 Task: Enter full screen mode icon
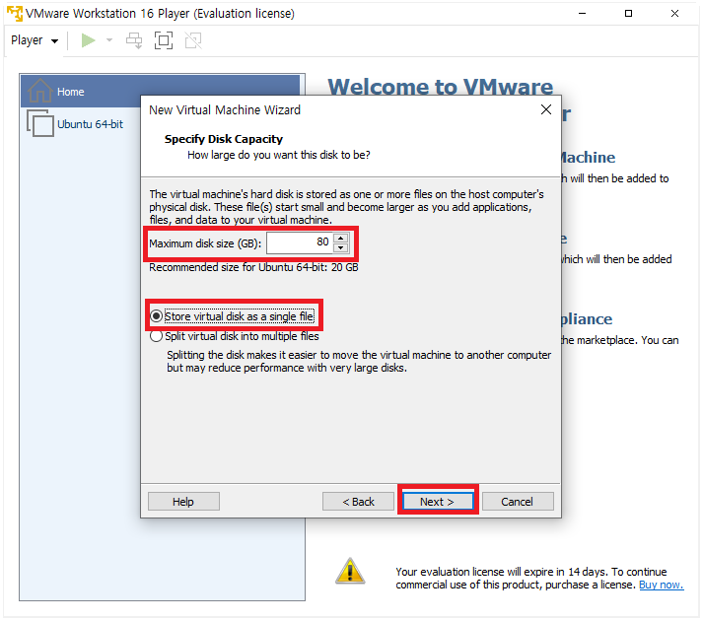[x=164, y=40]
